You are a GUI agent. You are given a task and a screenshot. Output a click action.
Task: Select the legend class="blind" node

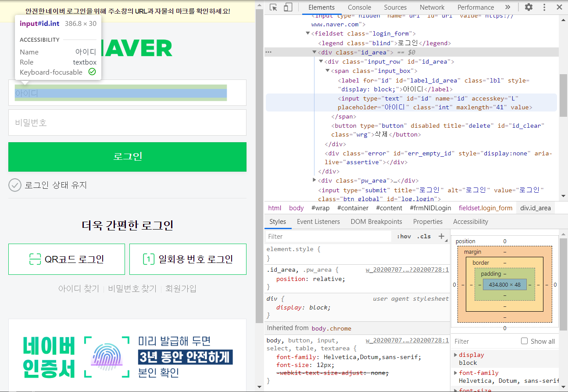(x=384, y=43)
